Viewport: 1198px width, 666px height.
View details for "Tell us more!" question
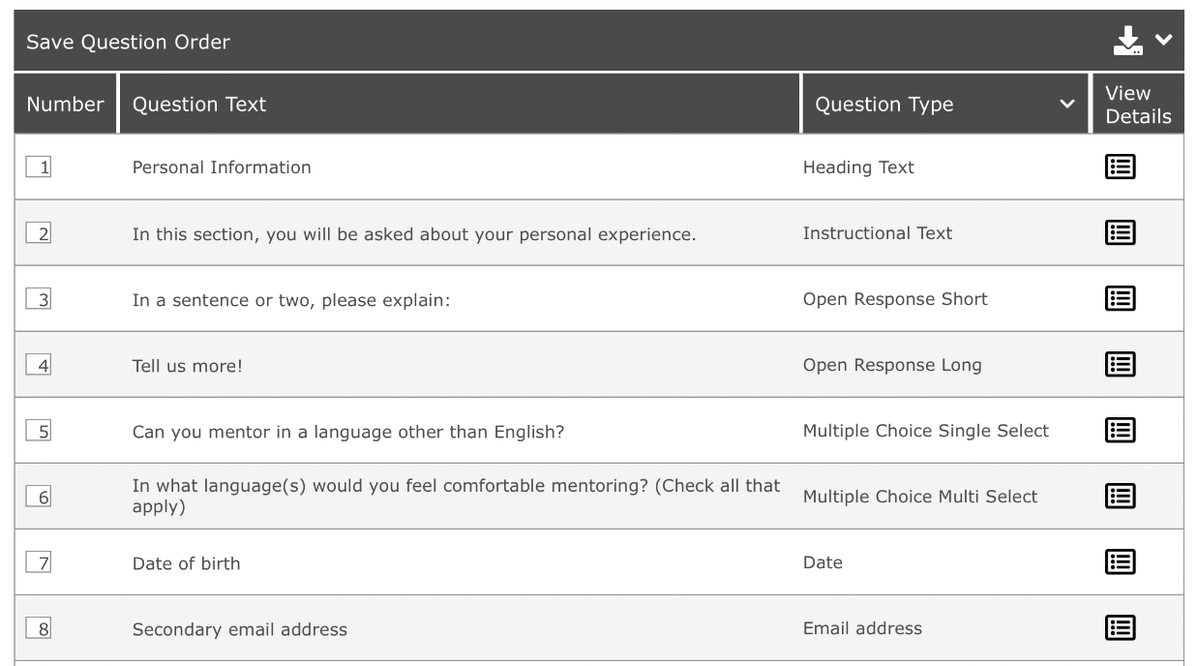click(x=1121, y=364)
